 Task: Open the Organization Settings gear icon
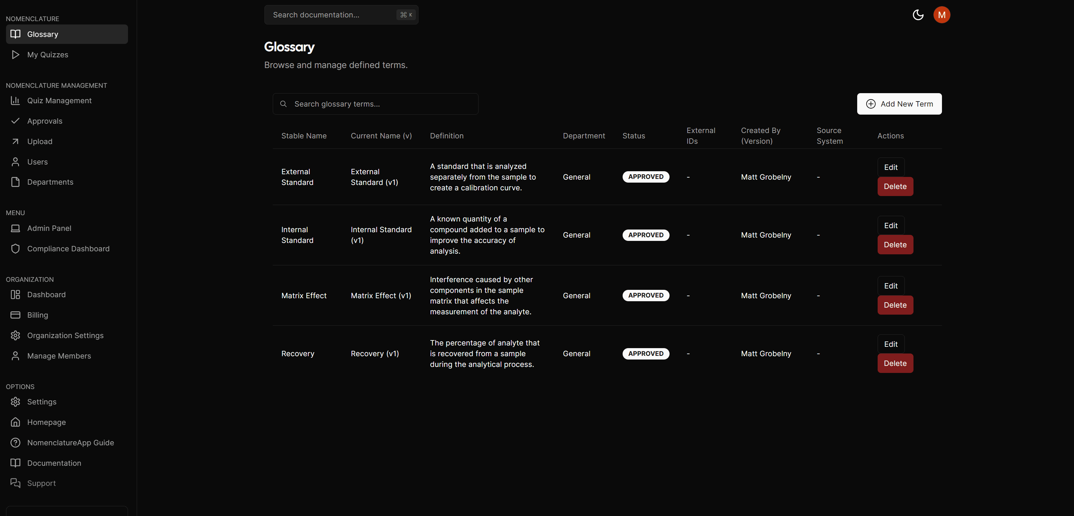click(x=15, y=335)
